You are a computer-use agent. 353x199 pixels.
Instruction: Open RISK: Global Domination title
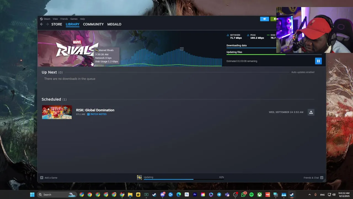pyautogui.click(x=95, y=110)
